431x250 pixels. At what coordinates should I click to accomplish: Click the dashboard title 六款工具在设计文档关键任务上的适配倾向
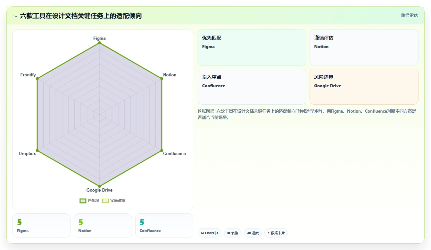(81, 16)
